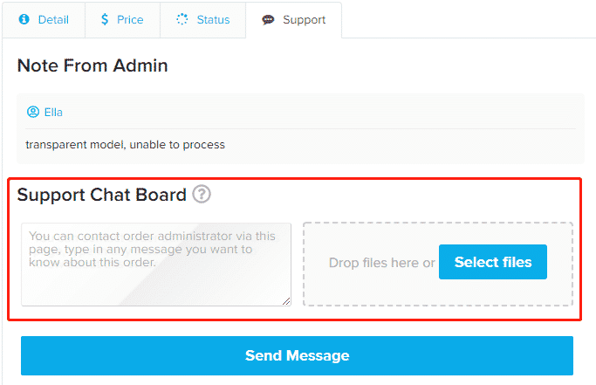Click the dotted spinner icon beside Status
The image size is (596, 385).
click(x=182, y=19)
